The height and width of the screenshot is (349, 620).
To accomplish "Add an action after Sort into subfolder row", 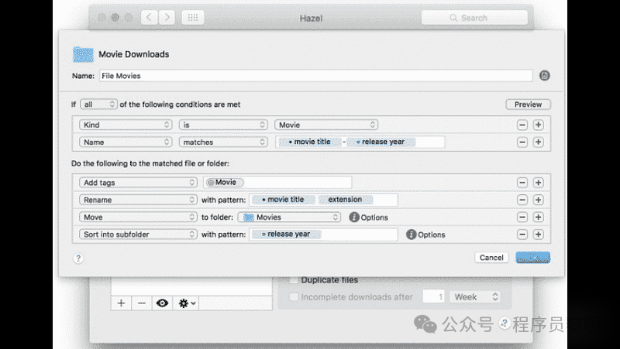I will point(538,234).
